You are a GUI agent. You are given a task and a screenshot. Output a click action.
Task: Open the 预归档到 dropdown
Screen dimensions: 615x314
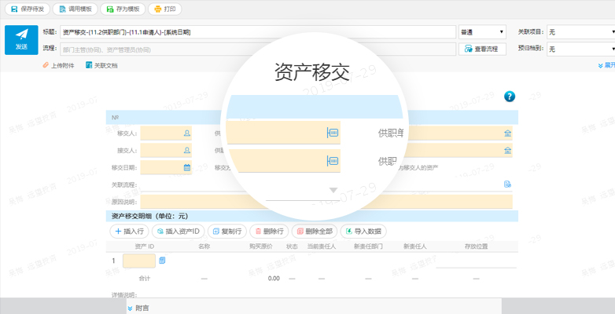coord(580,49)
